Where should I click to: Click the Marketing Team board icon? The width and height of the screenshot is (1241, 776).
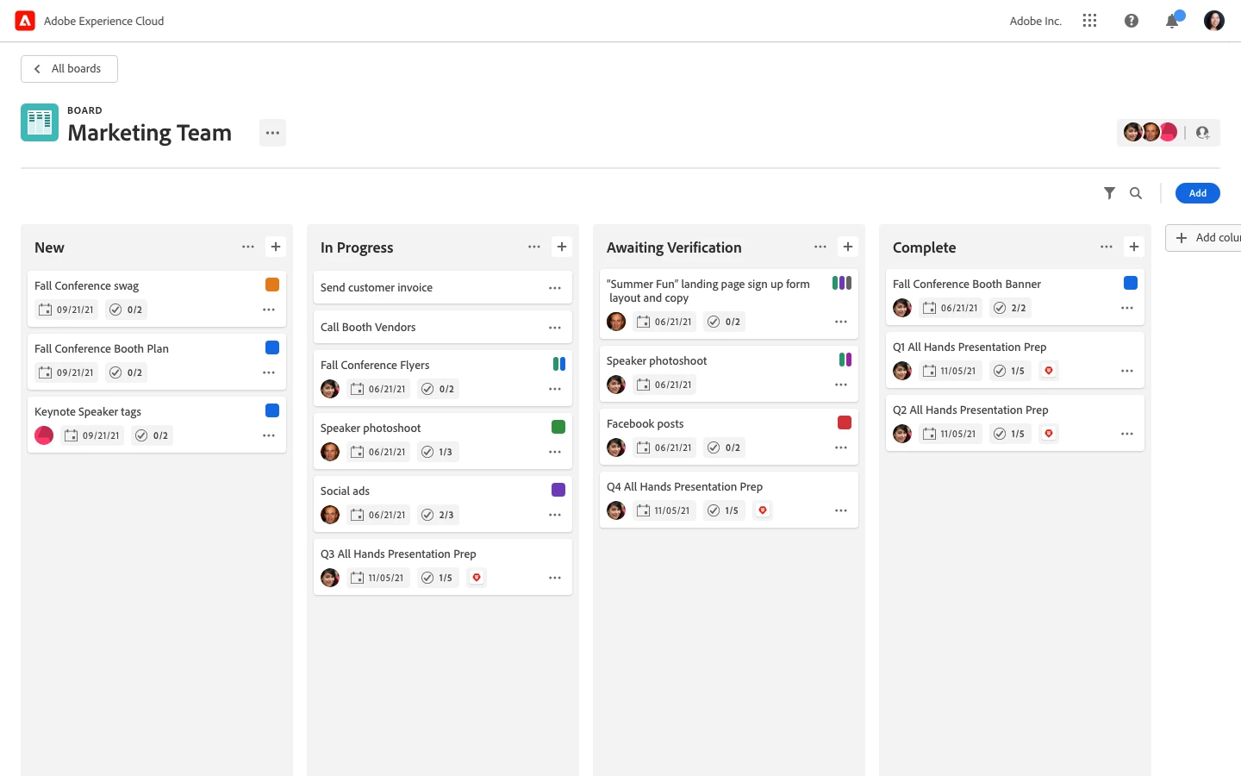(40, 122)
